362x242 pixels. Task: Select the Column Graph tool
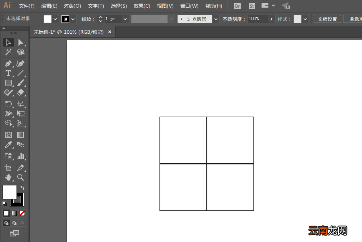click(20, 156)
